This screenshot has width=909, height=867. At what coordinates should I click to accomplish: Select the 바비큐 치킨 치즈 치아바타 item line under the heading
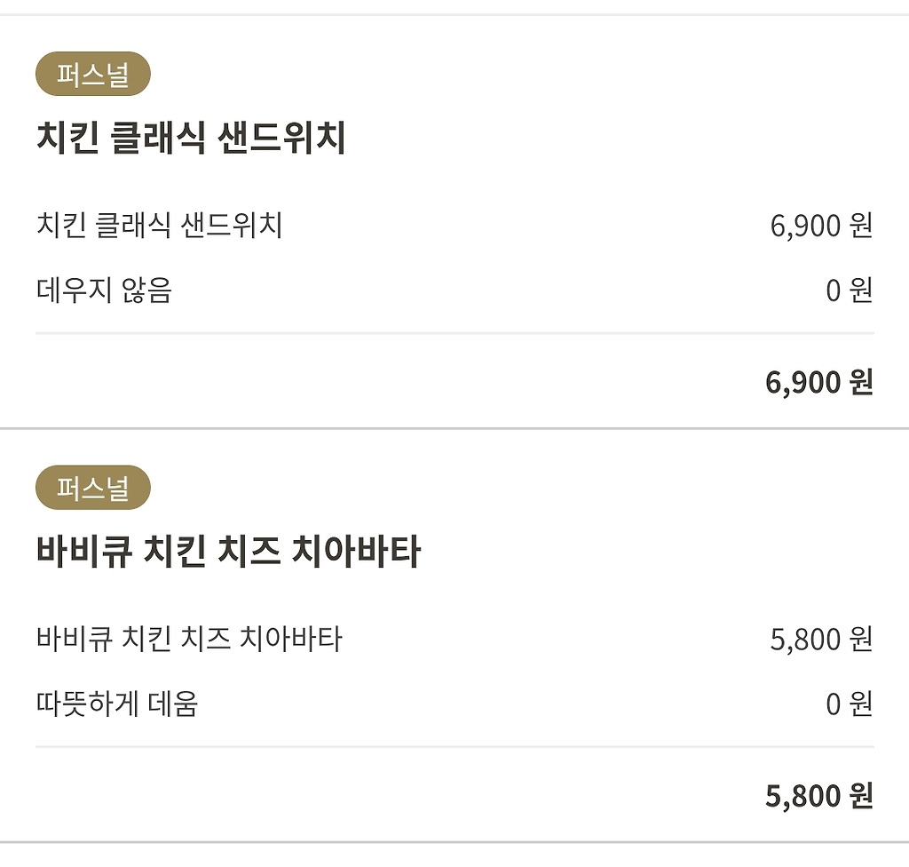(189, 640)
